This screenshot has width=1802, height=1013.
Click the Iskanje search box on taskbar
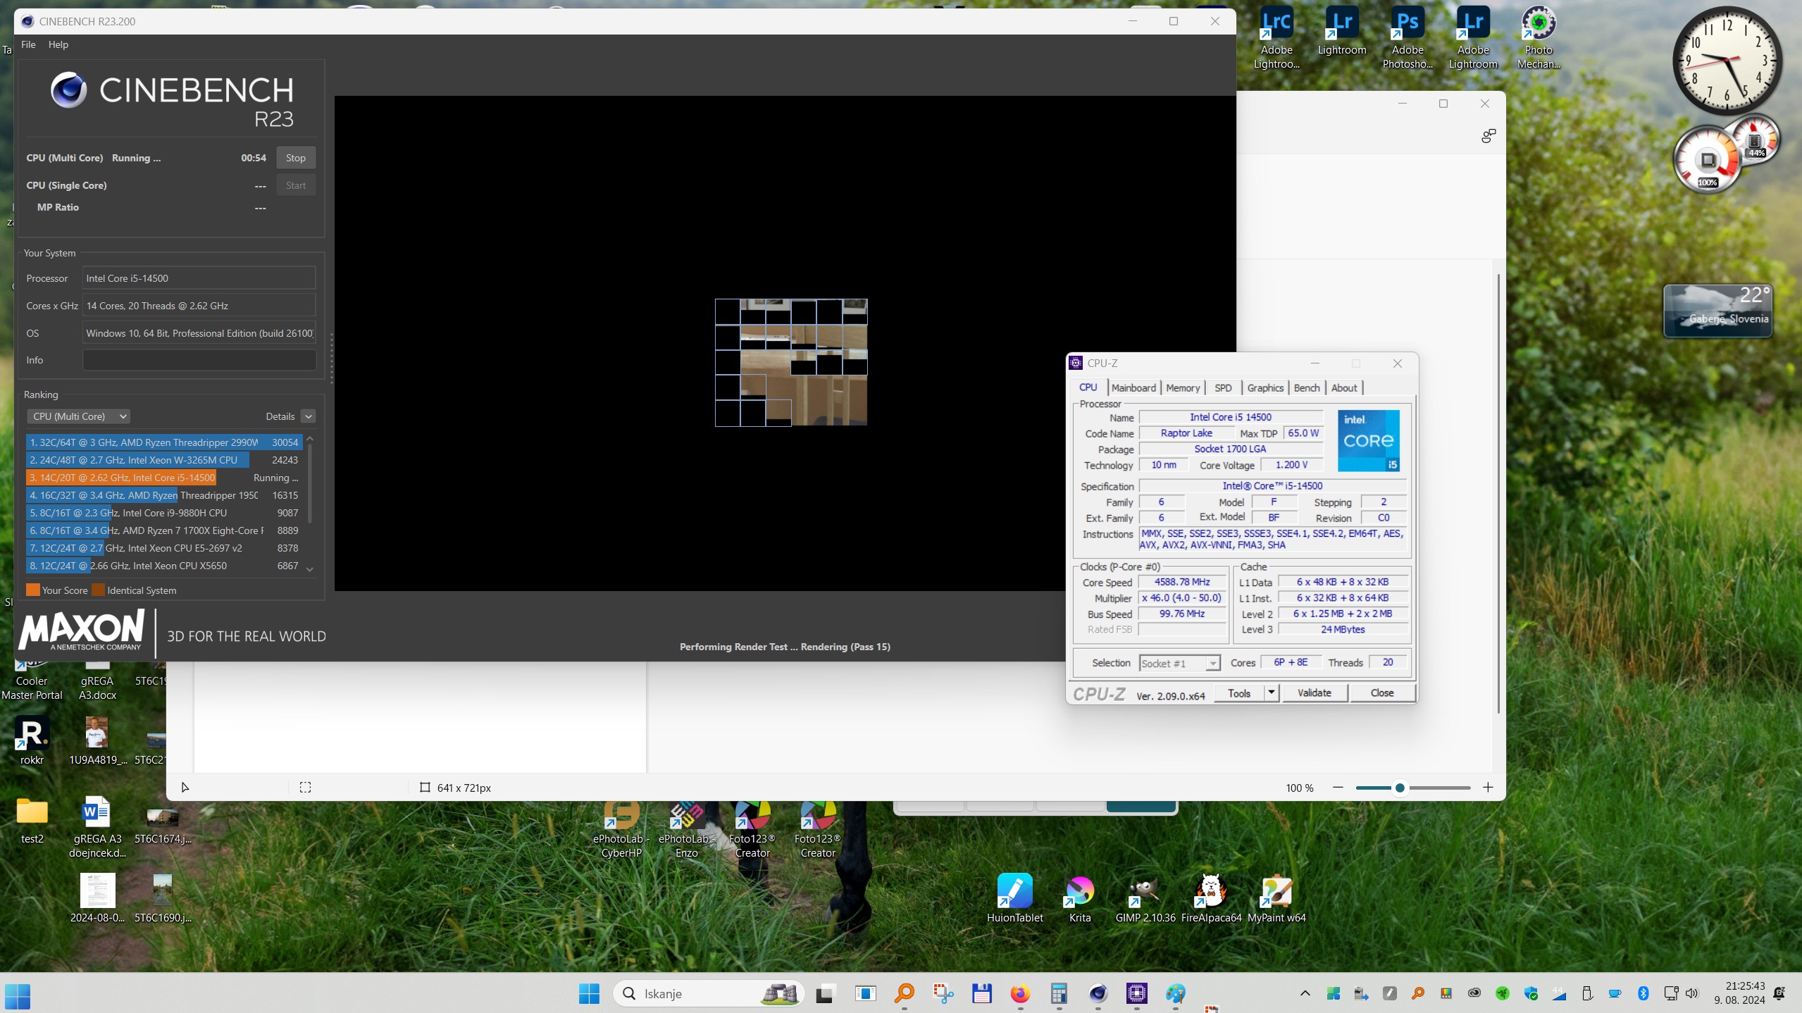709,993
